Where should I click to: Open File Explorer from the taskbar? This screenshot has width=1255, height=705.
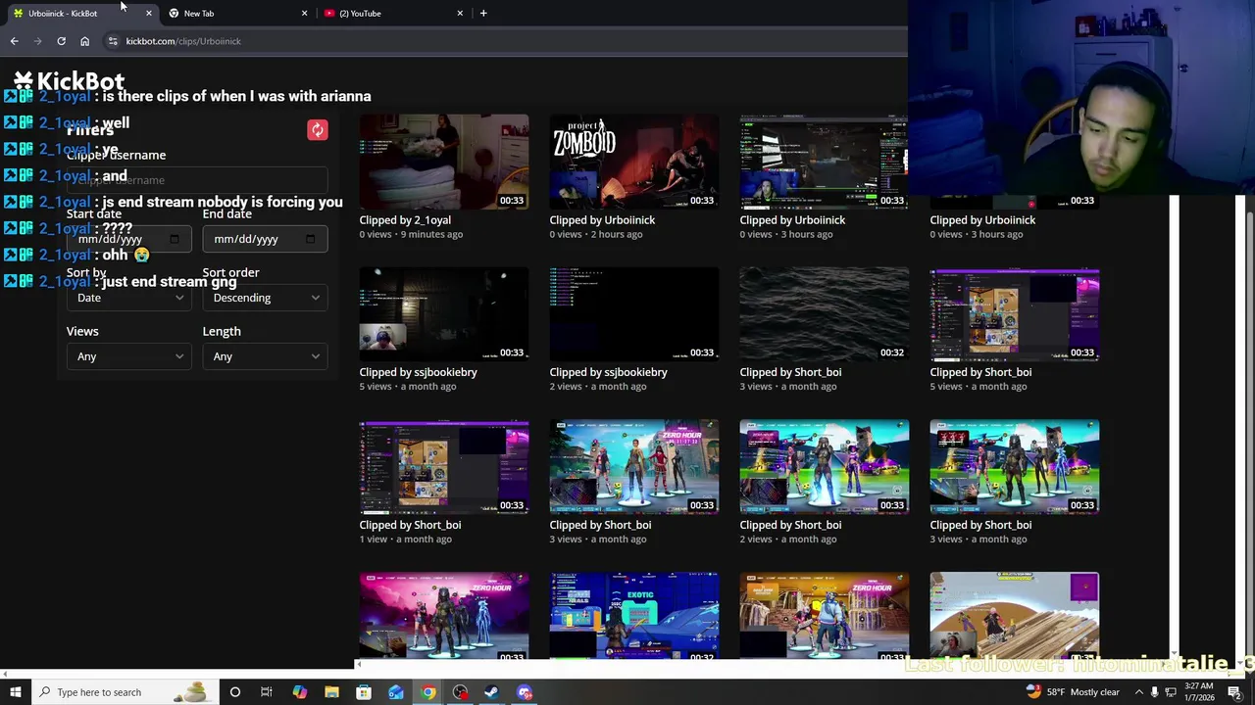331,692
